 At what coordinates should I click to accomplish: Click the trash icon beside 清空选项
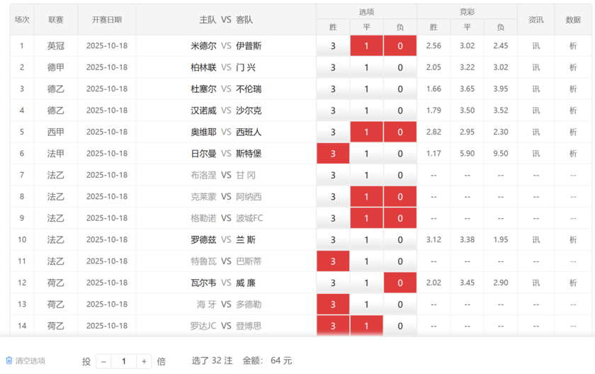9,361
